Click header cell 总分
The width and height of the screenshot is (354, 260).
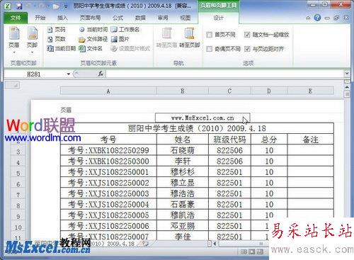pos(269,140)
